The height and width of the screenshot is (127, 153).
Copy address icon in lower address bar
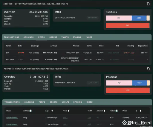tap(149, 69)
